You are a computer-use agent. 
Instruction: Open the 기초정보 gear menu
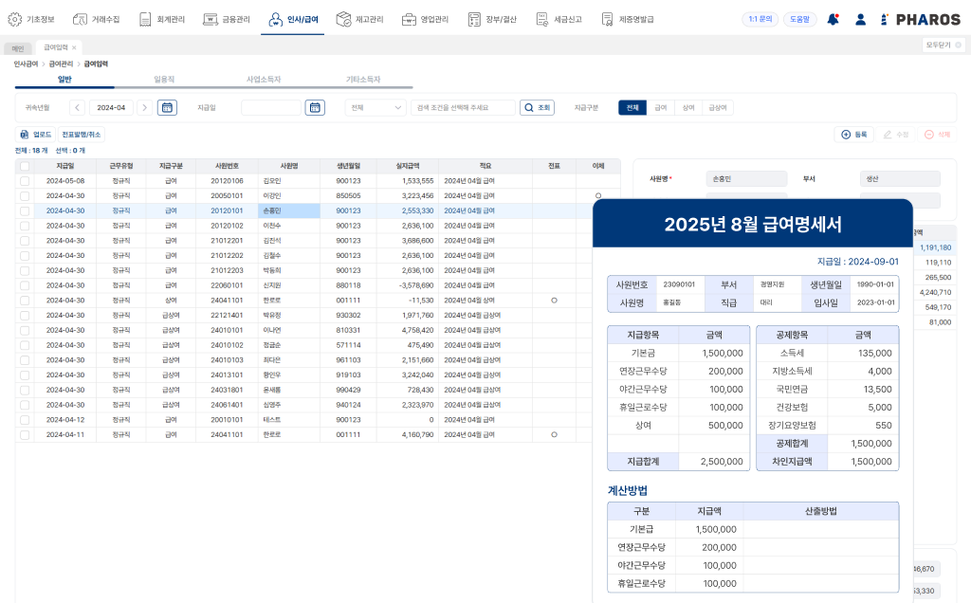pos(31,19)
